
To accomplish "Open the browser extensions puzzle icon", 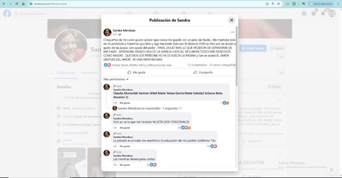I will (294, 4).
